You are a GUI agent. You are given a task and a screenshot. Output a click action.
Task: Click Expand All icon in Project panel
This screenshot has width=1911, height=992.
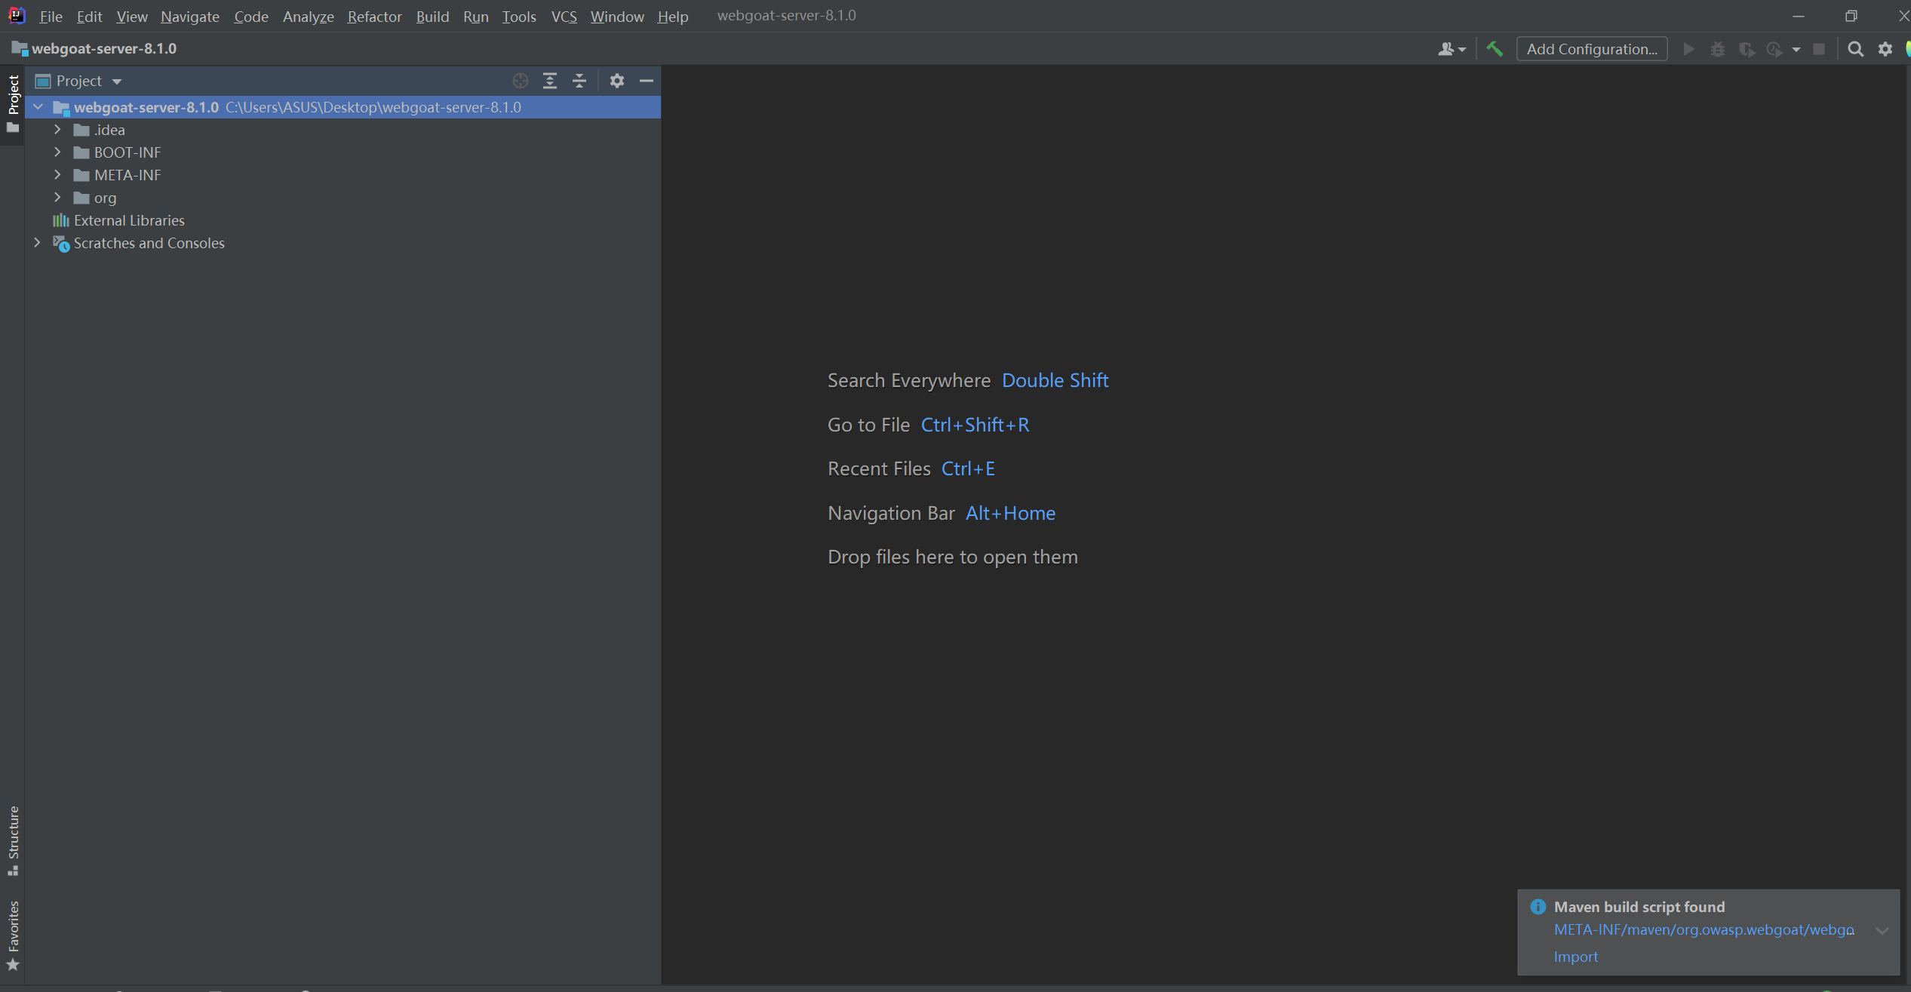tap(550, 81)
